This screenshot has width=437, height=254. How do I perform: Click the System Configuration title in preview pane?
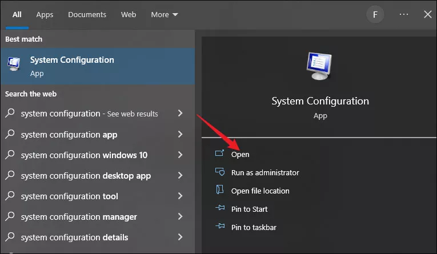coord(320,101)
